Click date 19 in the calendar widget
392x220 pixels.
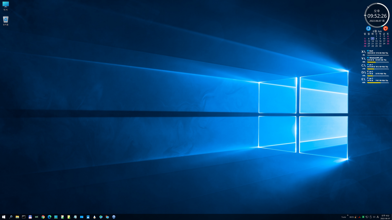click(x=365, y=43)
